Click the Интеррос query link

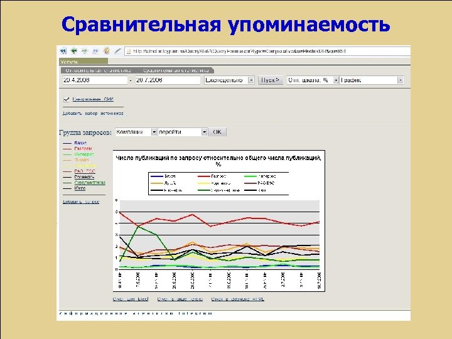[x=84, y=154]
